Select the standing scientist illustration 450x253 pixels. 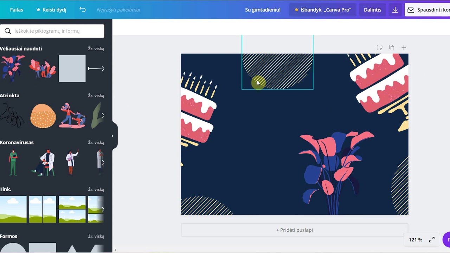pyautogui.click(x=72, y=162)
